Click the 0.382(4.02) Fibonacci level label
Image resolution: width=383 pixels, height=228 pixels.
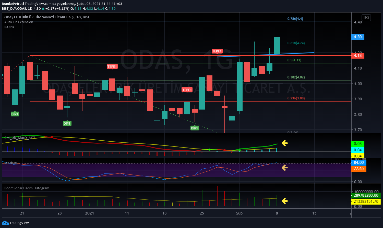(x=296, y=77)
